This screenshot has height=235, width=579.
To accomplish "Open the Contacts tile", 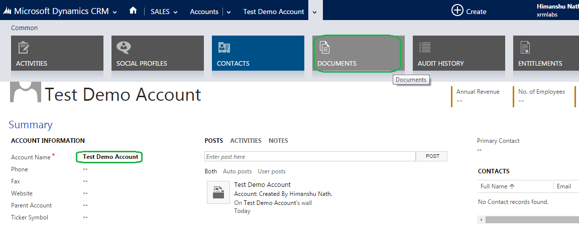I will [258, 53].
